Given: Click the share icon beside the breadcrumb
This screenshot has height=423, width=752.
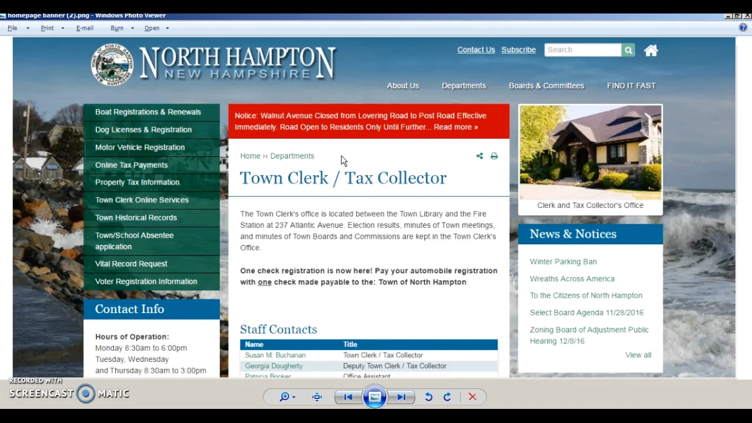Looking at the screenshot, I should coord(479,156).
